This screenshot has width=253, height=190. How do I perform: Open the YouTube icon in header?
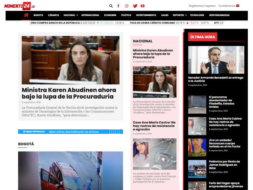coord(143,6)
